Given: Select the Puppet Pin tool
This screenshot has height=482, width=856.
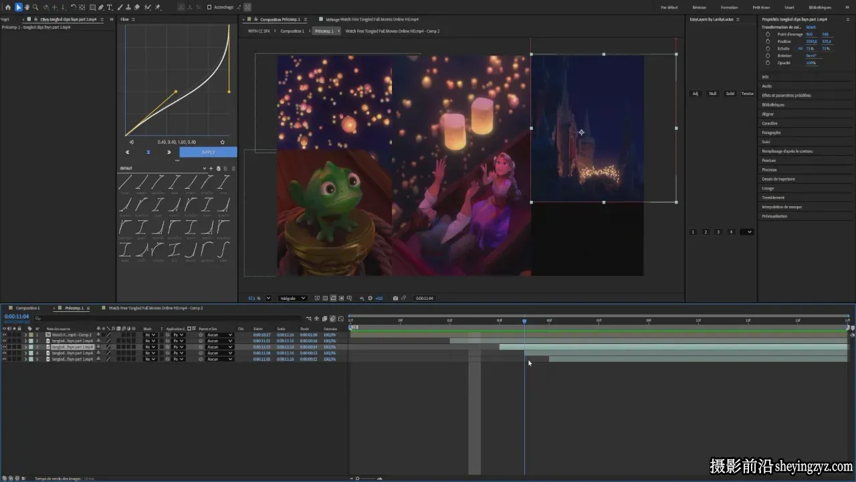Looking at the screenshot, I should pyautogui.click(x=158, y=7).
